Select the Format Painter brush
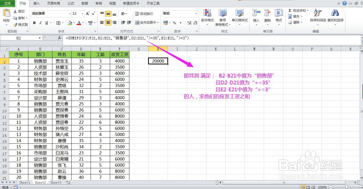The image size is (363, 189). 15,24
